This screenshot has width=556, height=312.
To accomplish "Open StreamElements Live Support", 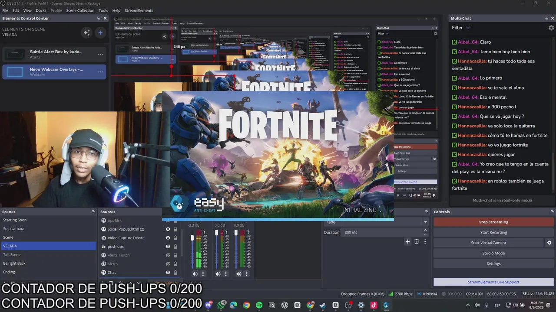I will 493,282.
